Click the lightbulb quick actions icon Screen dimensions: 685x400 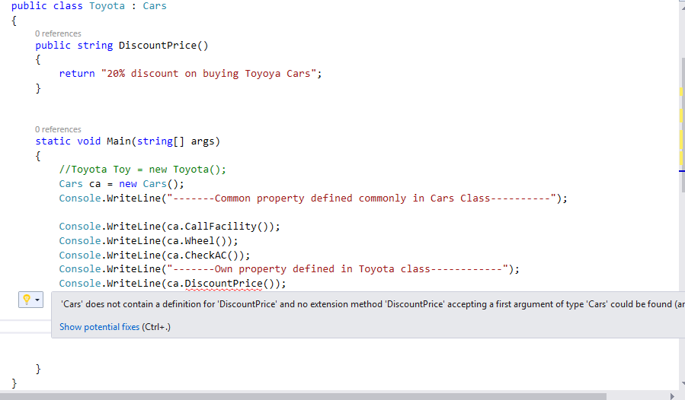click(27, 300)
